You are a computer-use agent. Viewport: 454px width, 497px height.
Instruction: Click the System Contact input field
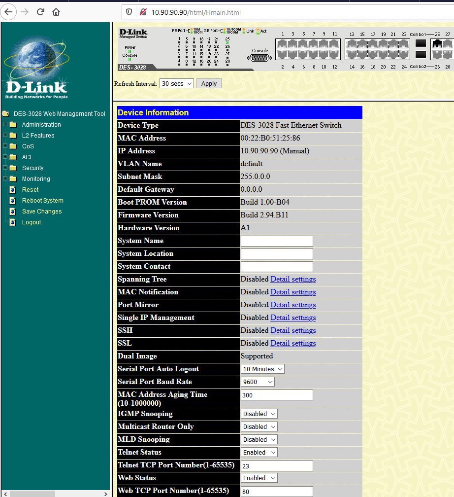coord(277,267)
